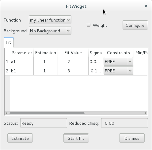Select the Fit tab

click(x=9, y=42)
